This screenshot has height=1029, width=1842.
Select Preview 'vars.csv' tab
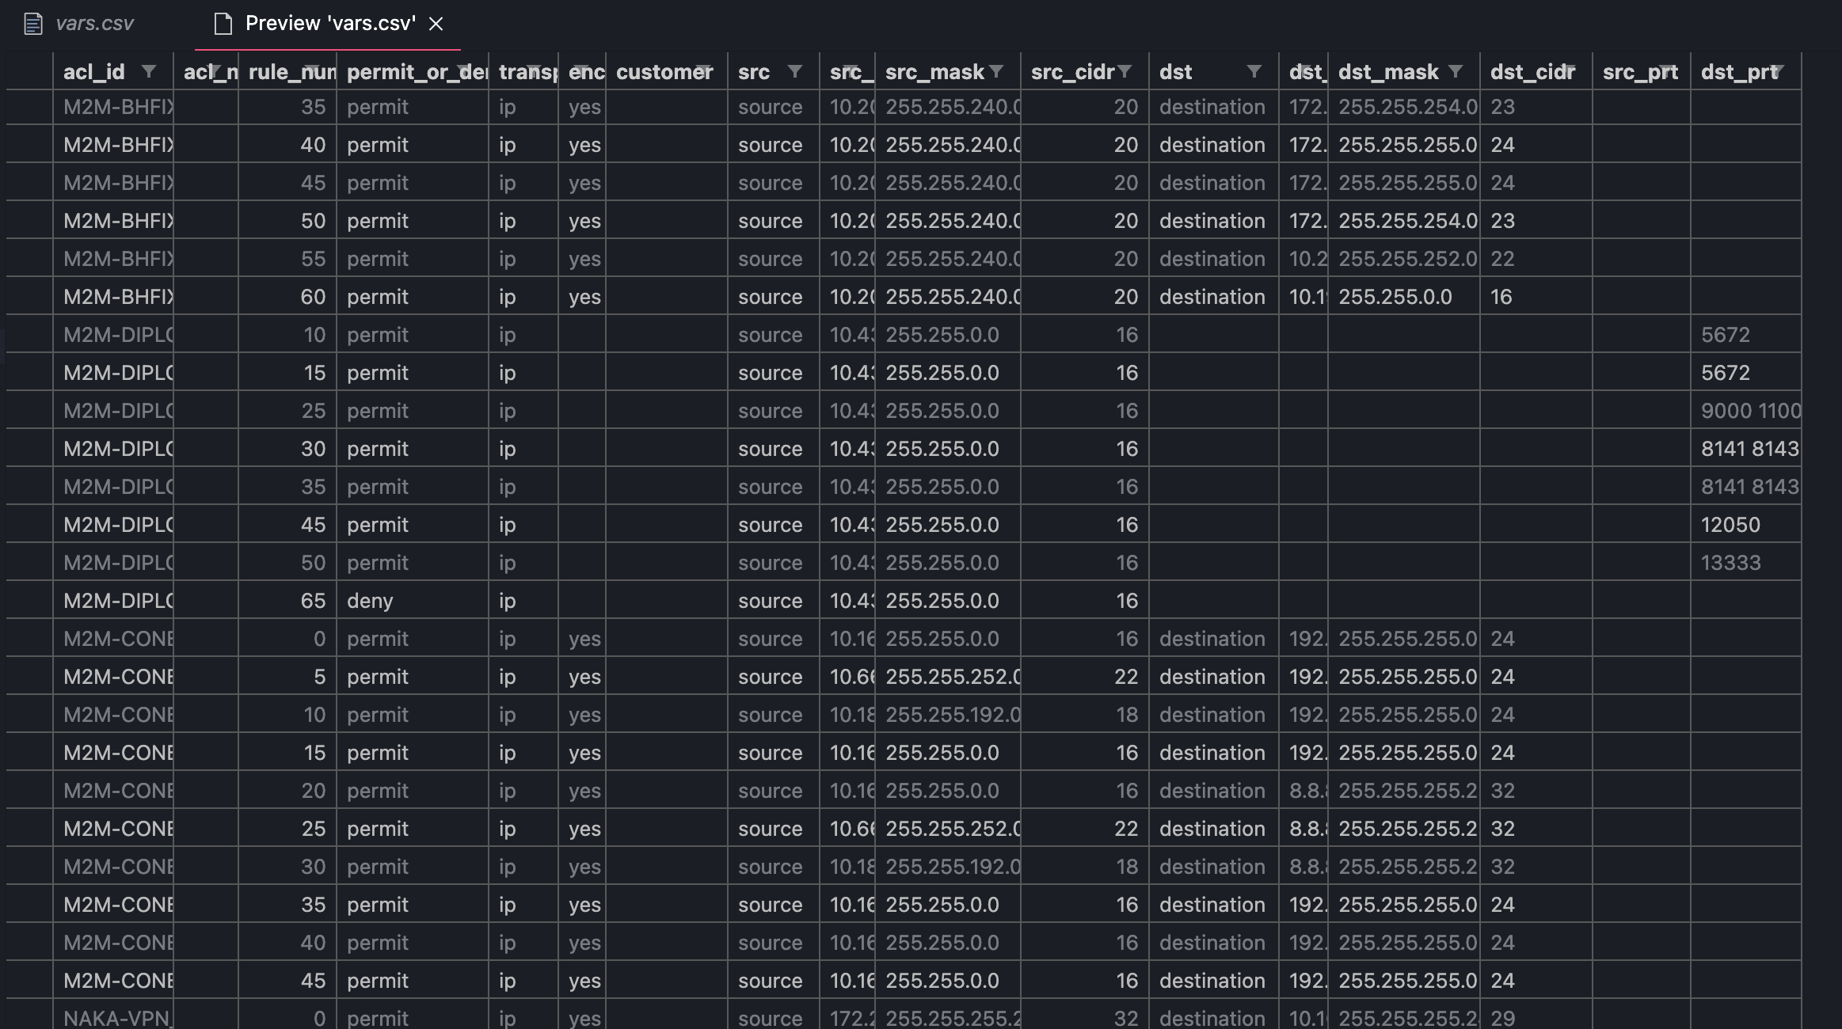point(329,24)
